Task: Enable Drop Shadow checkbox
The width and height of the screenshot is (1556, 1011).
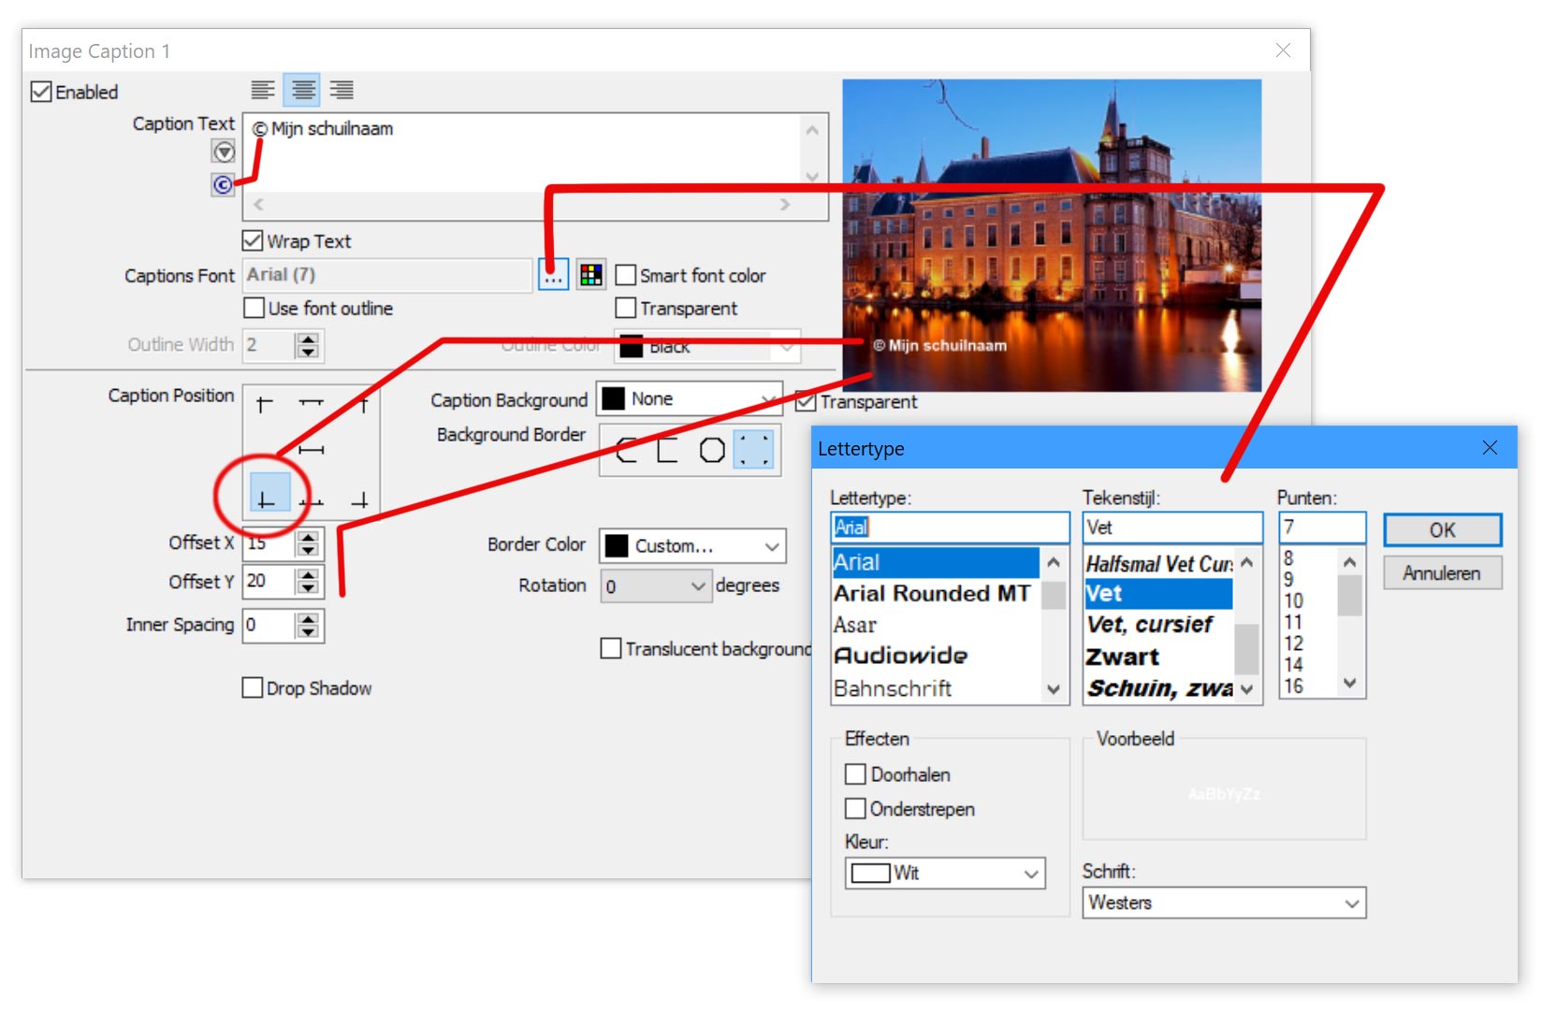Action: [x=252, y=687]
